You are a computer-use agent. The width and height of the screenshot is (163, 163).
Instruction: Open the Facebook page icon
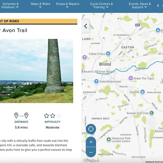158,5
